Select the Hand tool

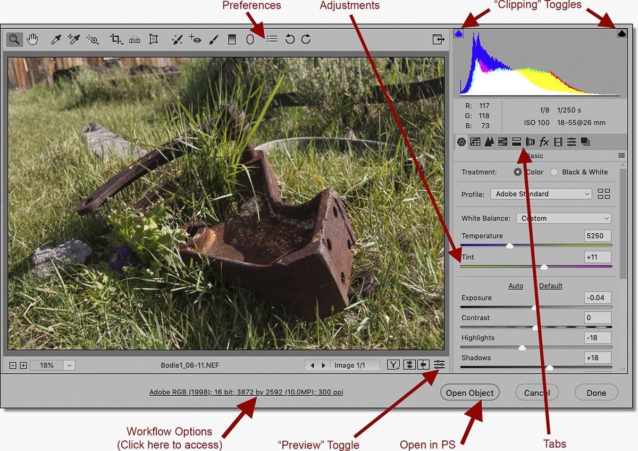(33, 39)
